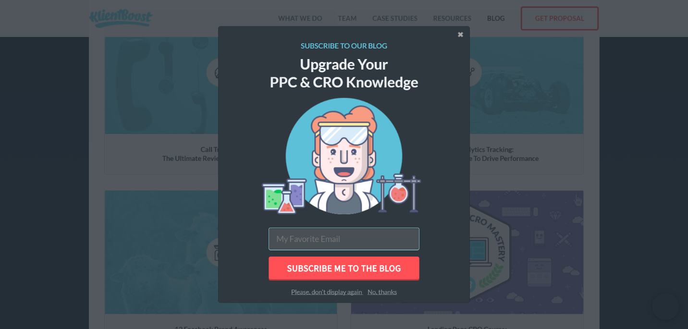
Task: Click the No, thanks link
Action: coord(382,292)
